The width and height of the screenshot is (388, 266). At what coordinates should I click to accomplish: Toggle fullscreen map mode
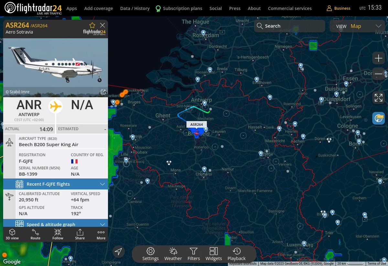coord(378,98)
